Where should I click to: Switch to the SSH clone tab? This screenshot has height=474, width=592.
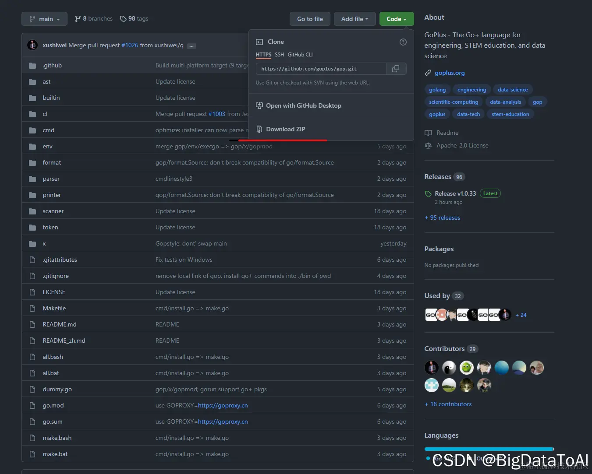tap(280, 55)
